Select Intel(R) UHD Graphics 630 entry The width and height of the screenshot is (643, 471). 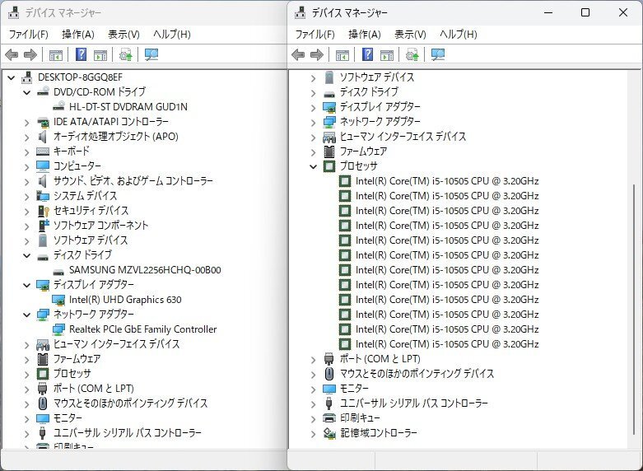point(125,300)
